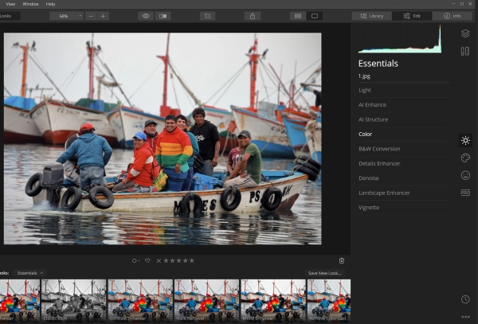Expand the B&W Conversion tool
This screenshot has width=478, height=324.
pos(404,149)
